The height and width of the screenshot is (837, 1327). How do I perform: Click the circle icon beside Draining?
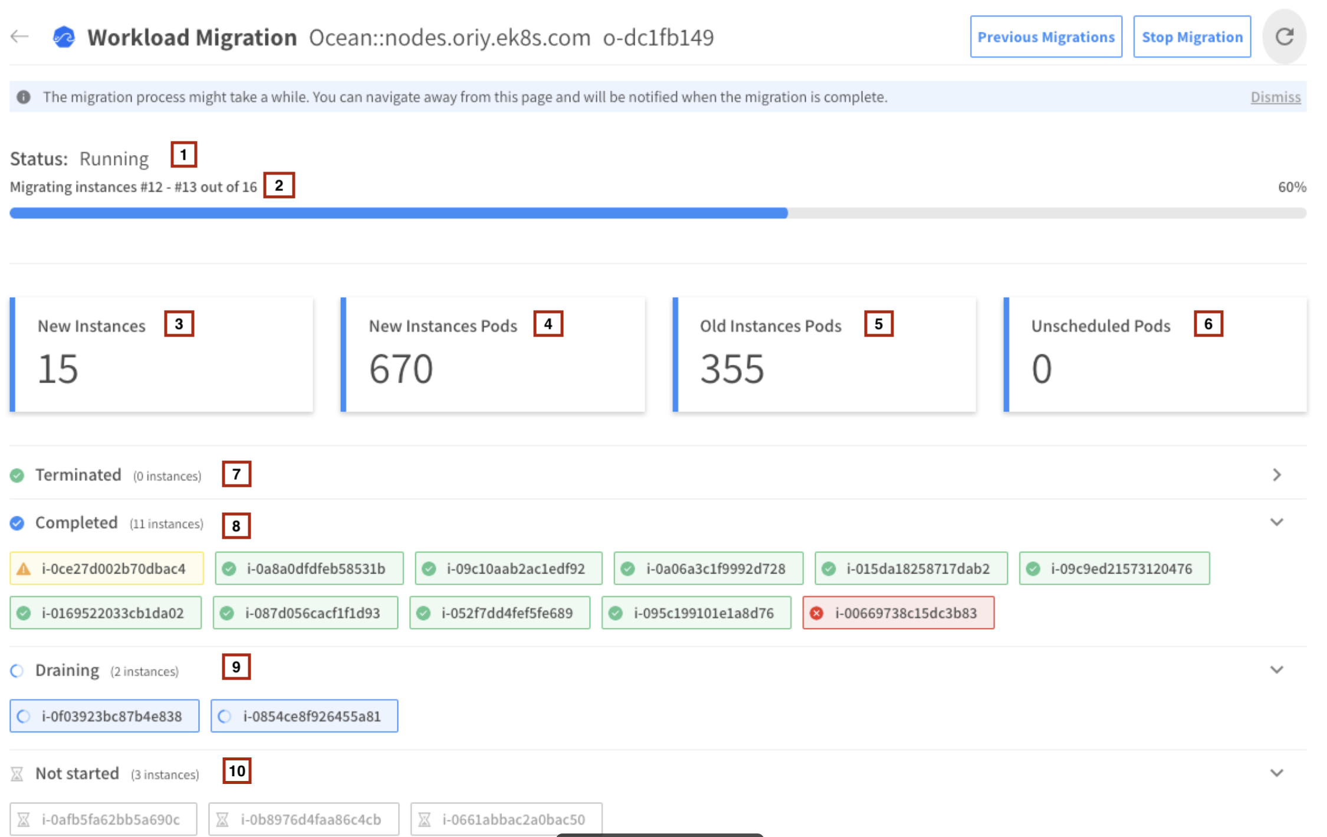tap(17, 671)
